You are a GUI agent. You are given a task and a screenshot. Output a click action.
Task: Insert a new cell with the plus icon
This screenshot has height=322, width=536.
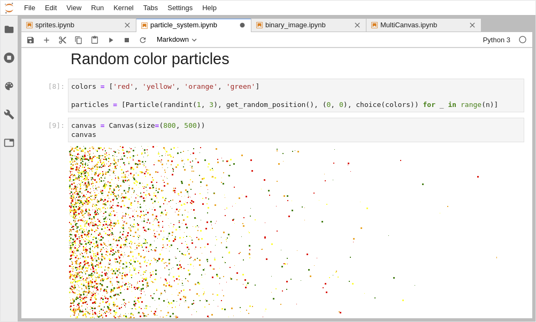point(47,40)
